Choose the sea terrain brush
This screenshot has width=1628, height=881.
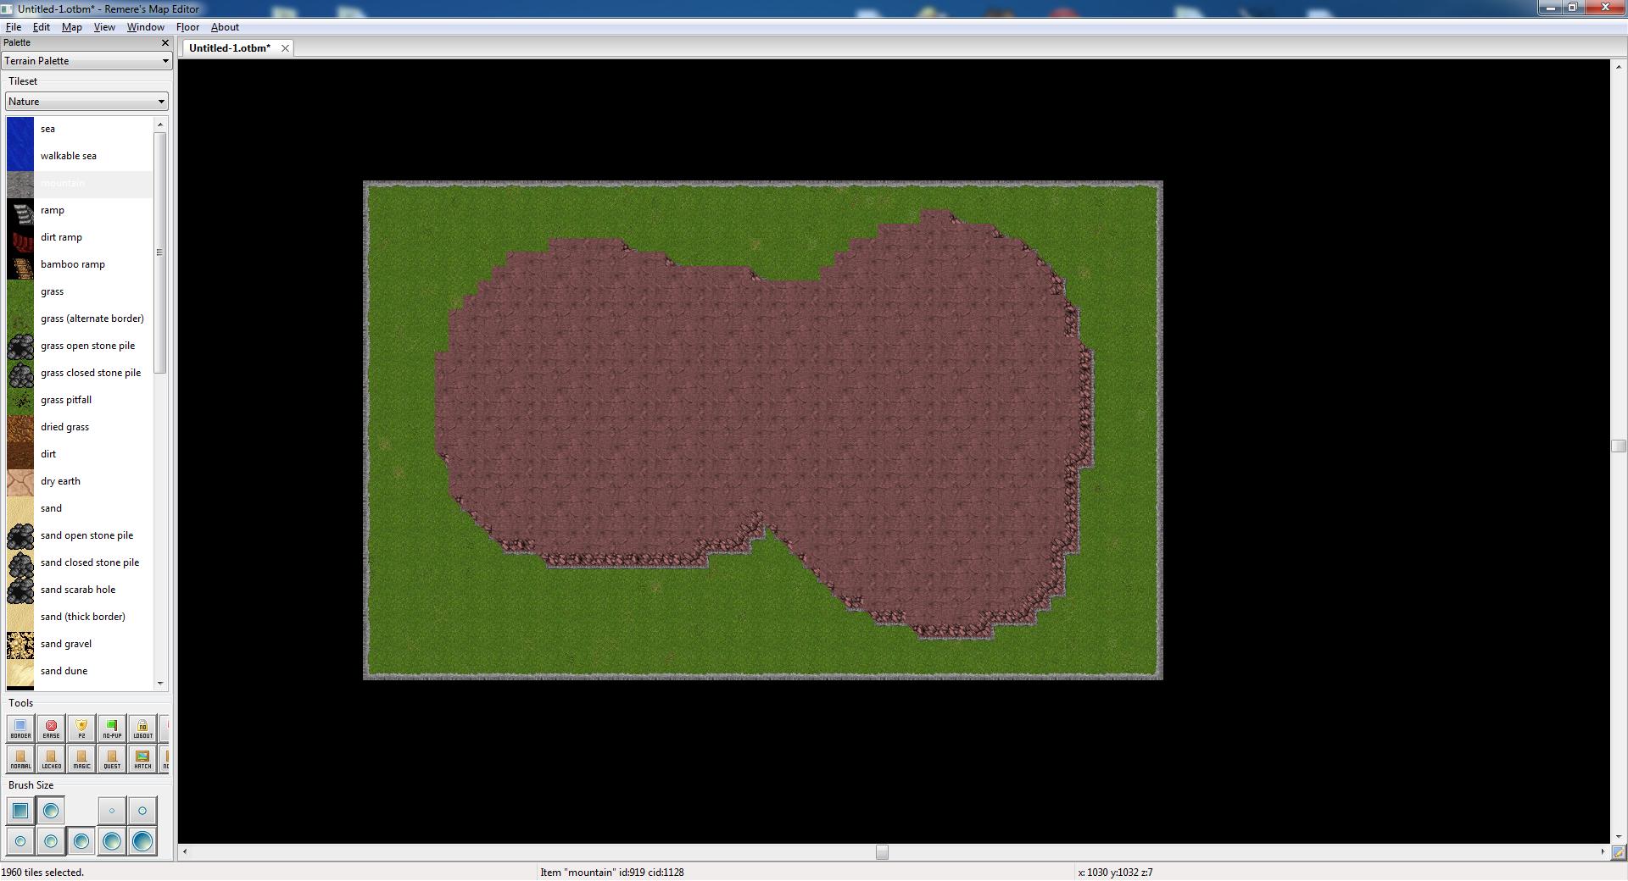(80, 129)
